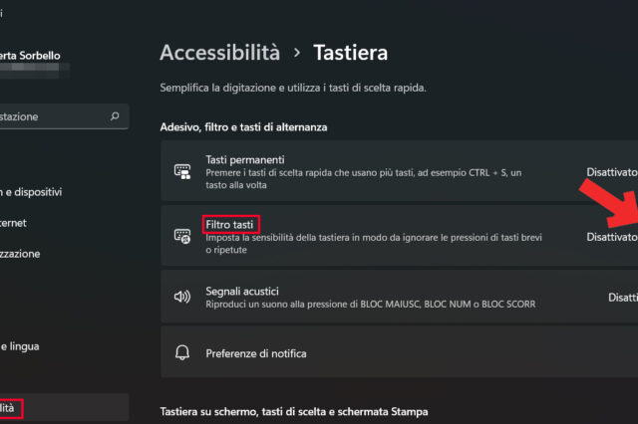Click the Disattivato status next to Filtro tasti
Image resolution: width=638 pixels, height=424 pixels.
point(610,237)
